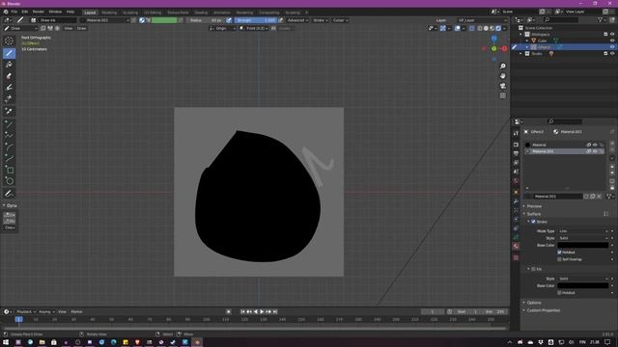Select the Arc tool
The image size is (618, 347).
click(x=9, y=147)
